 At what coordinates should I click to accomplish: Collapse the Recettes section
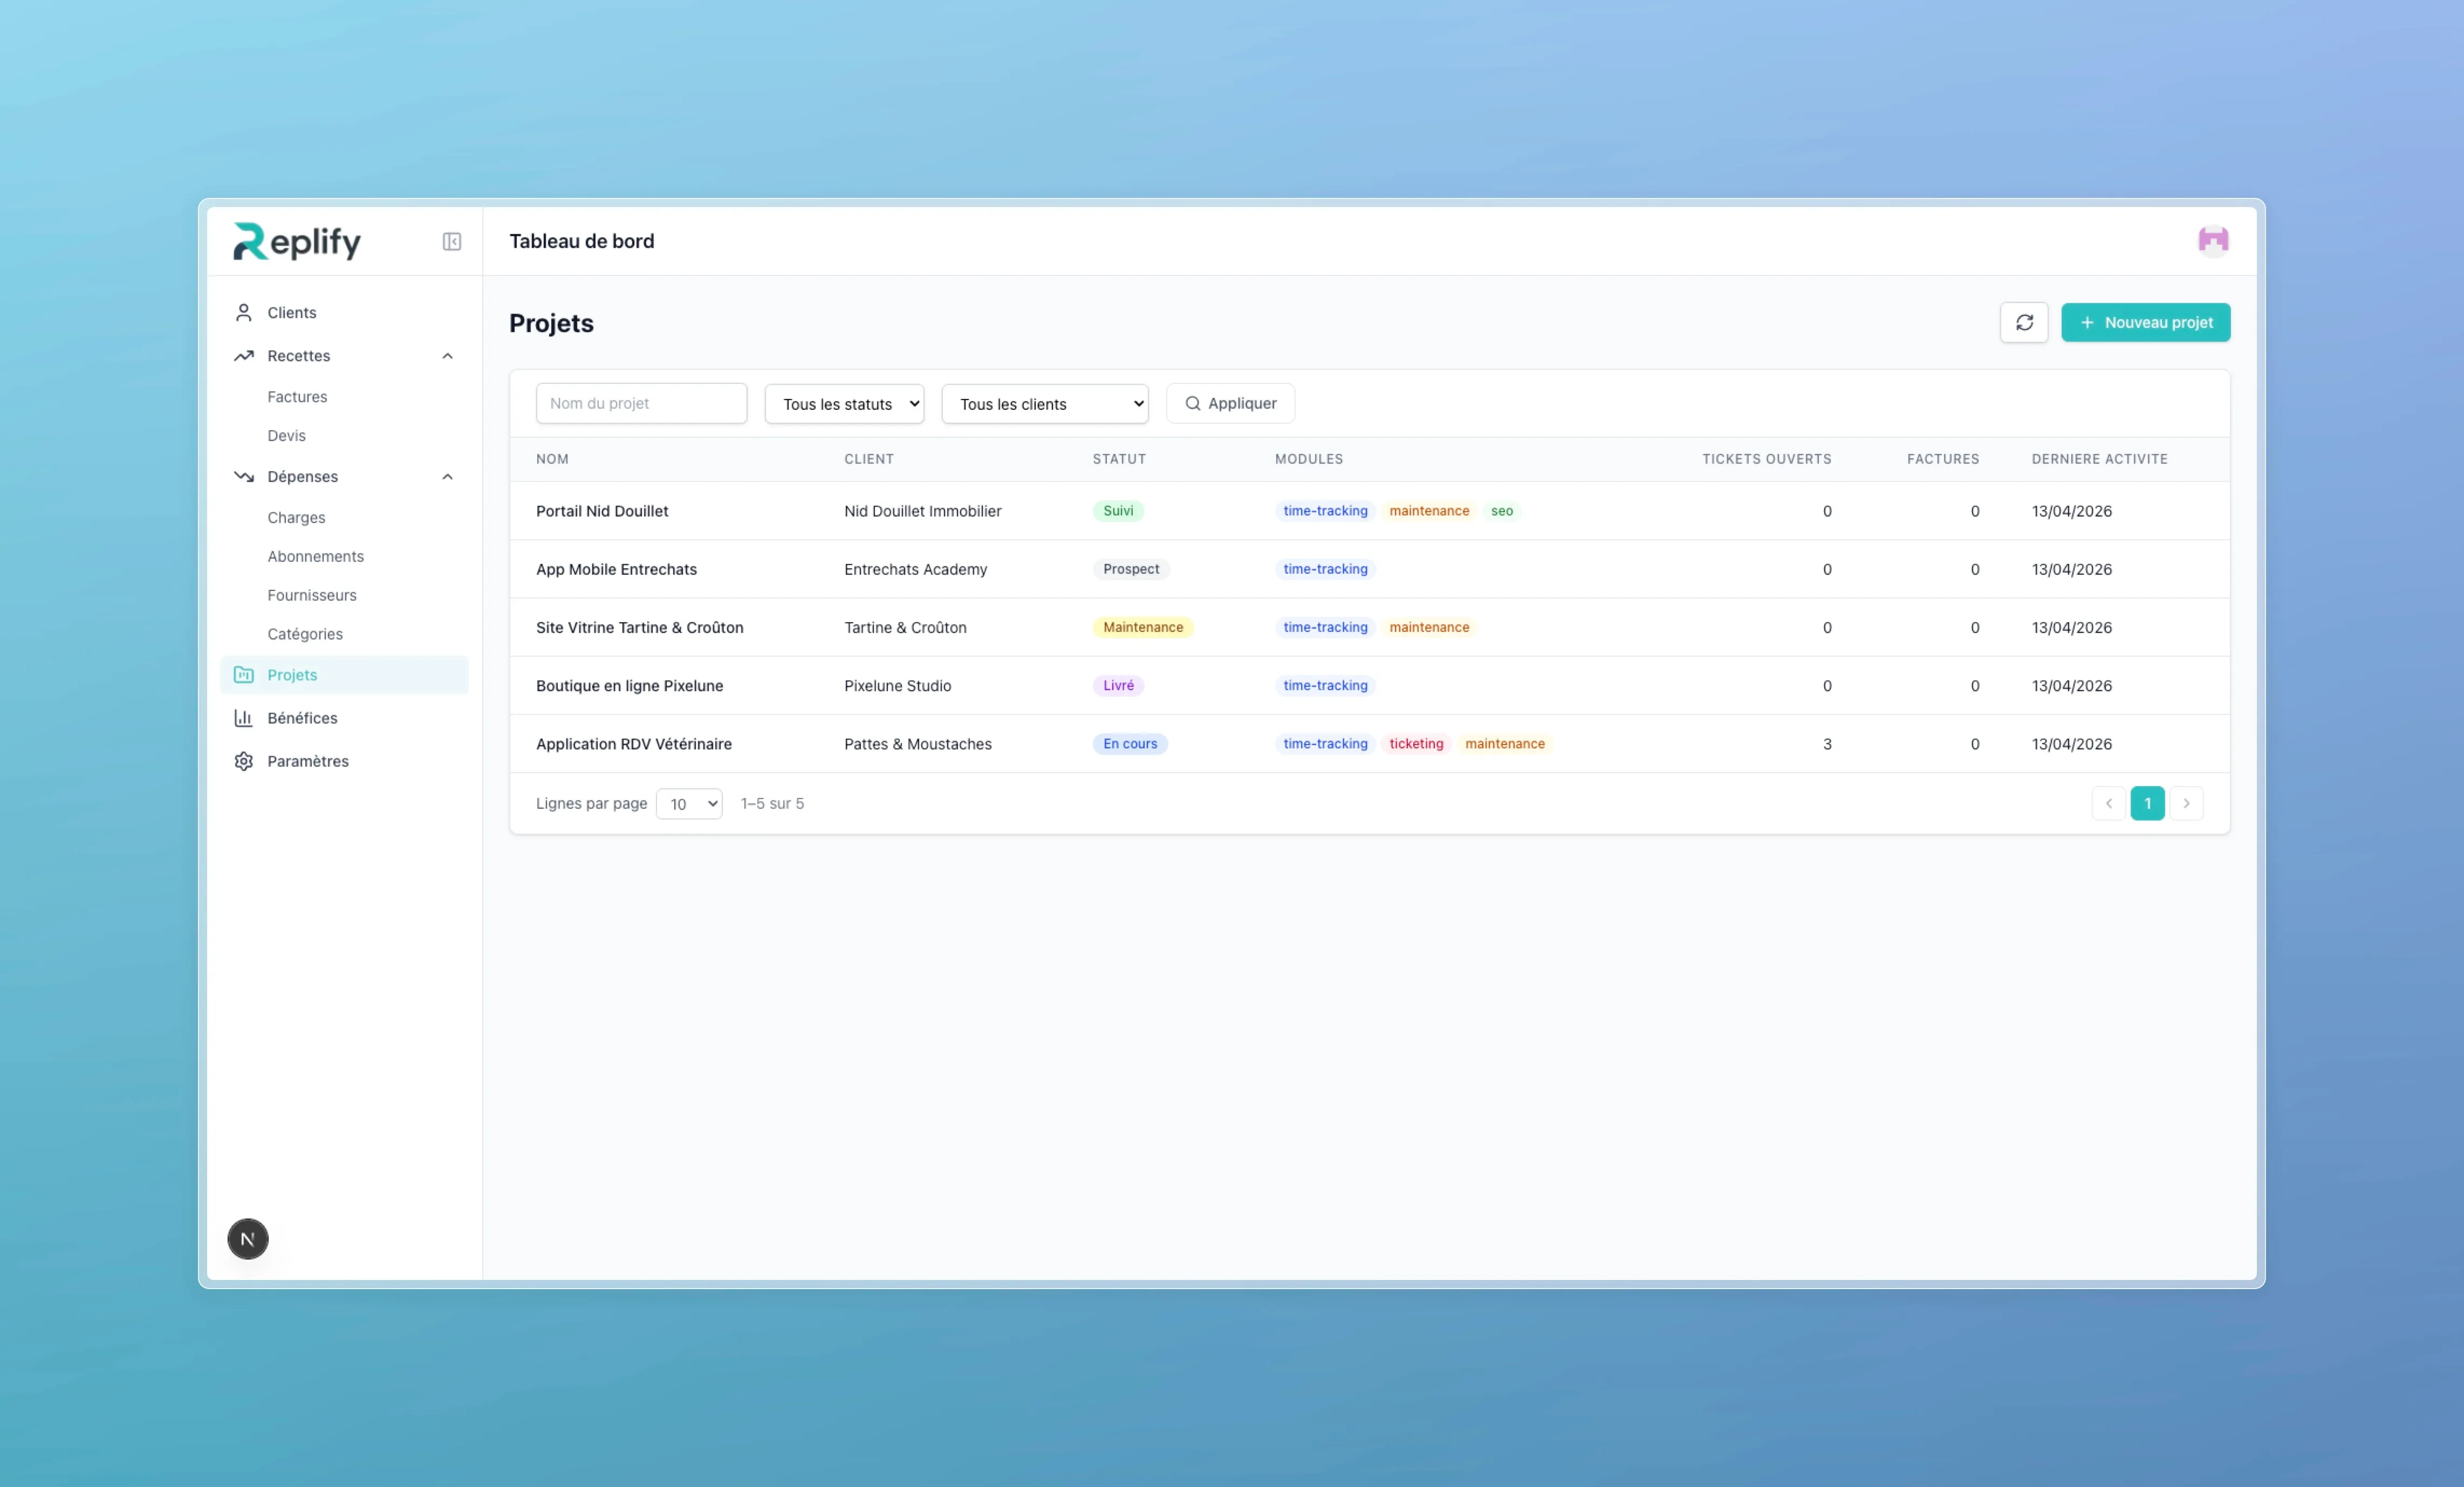coord(447,356)
